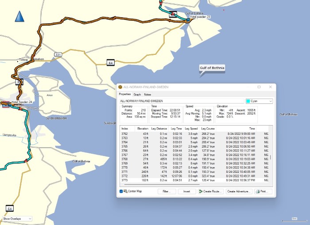The width and height of the screenshot is (310, 225).
Task: Click the track dialog title bar icon
Action: [120, 87]
